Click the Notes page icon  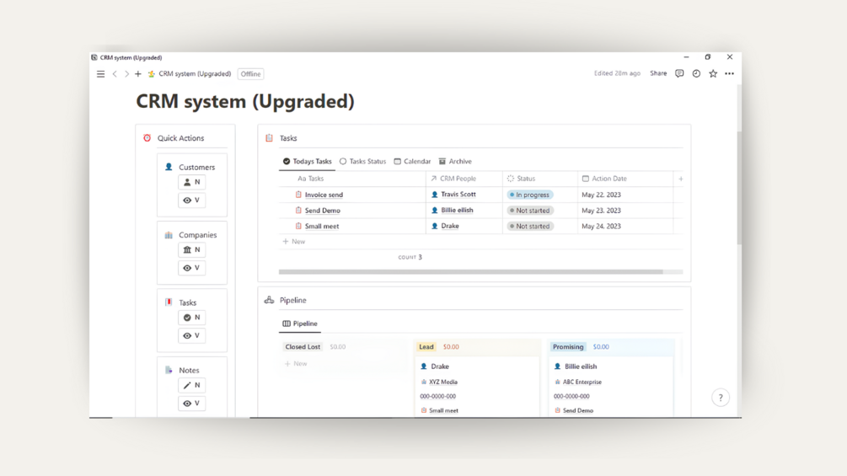click(169, 370)
